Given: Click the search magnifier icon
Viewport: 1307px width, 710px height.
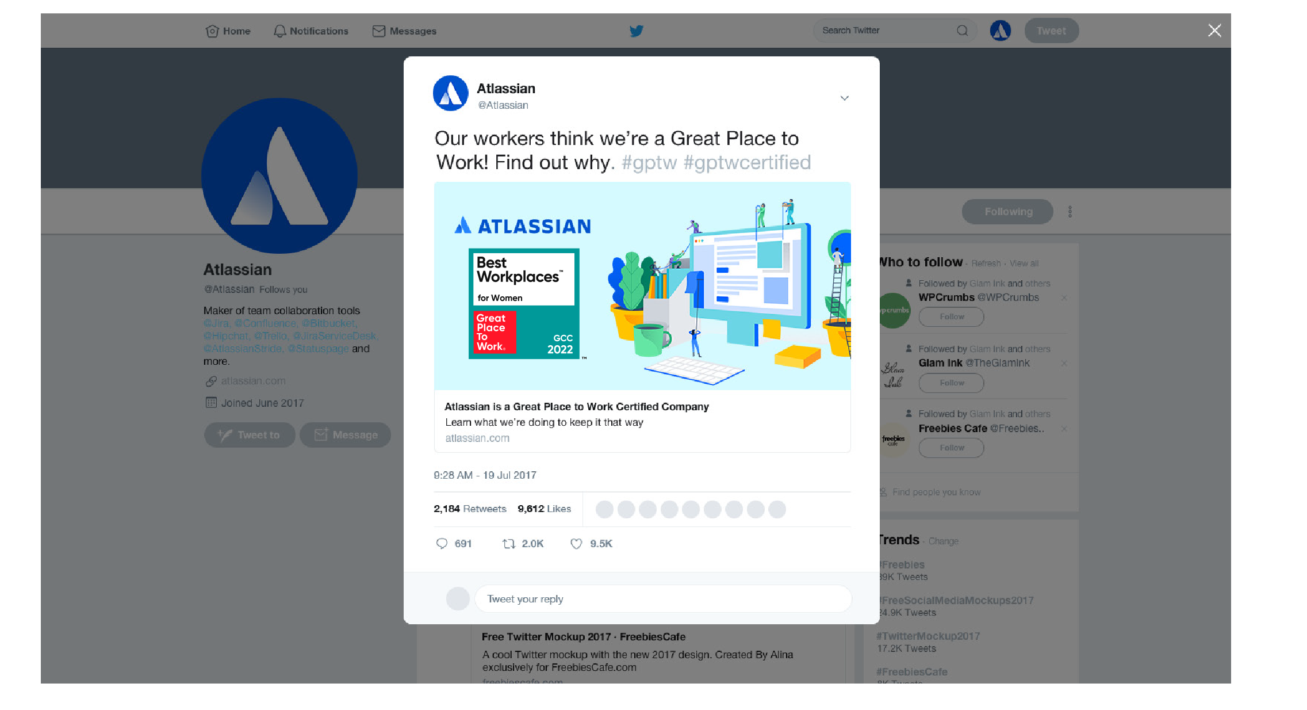Looking at the screenshot, I should pos(962,30).
